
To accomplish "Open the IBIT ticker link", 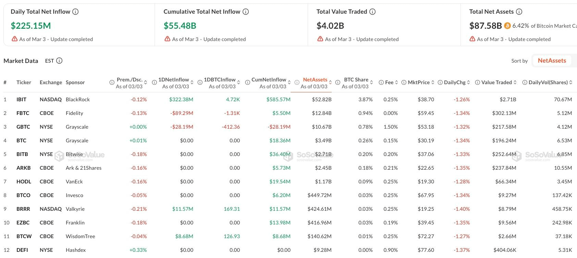I will (x=21, y=100).
